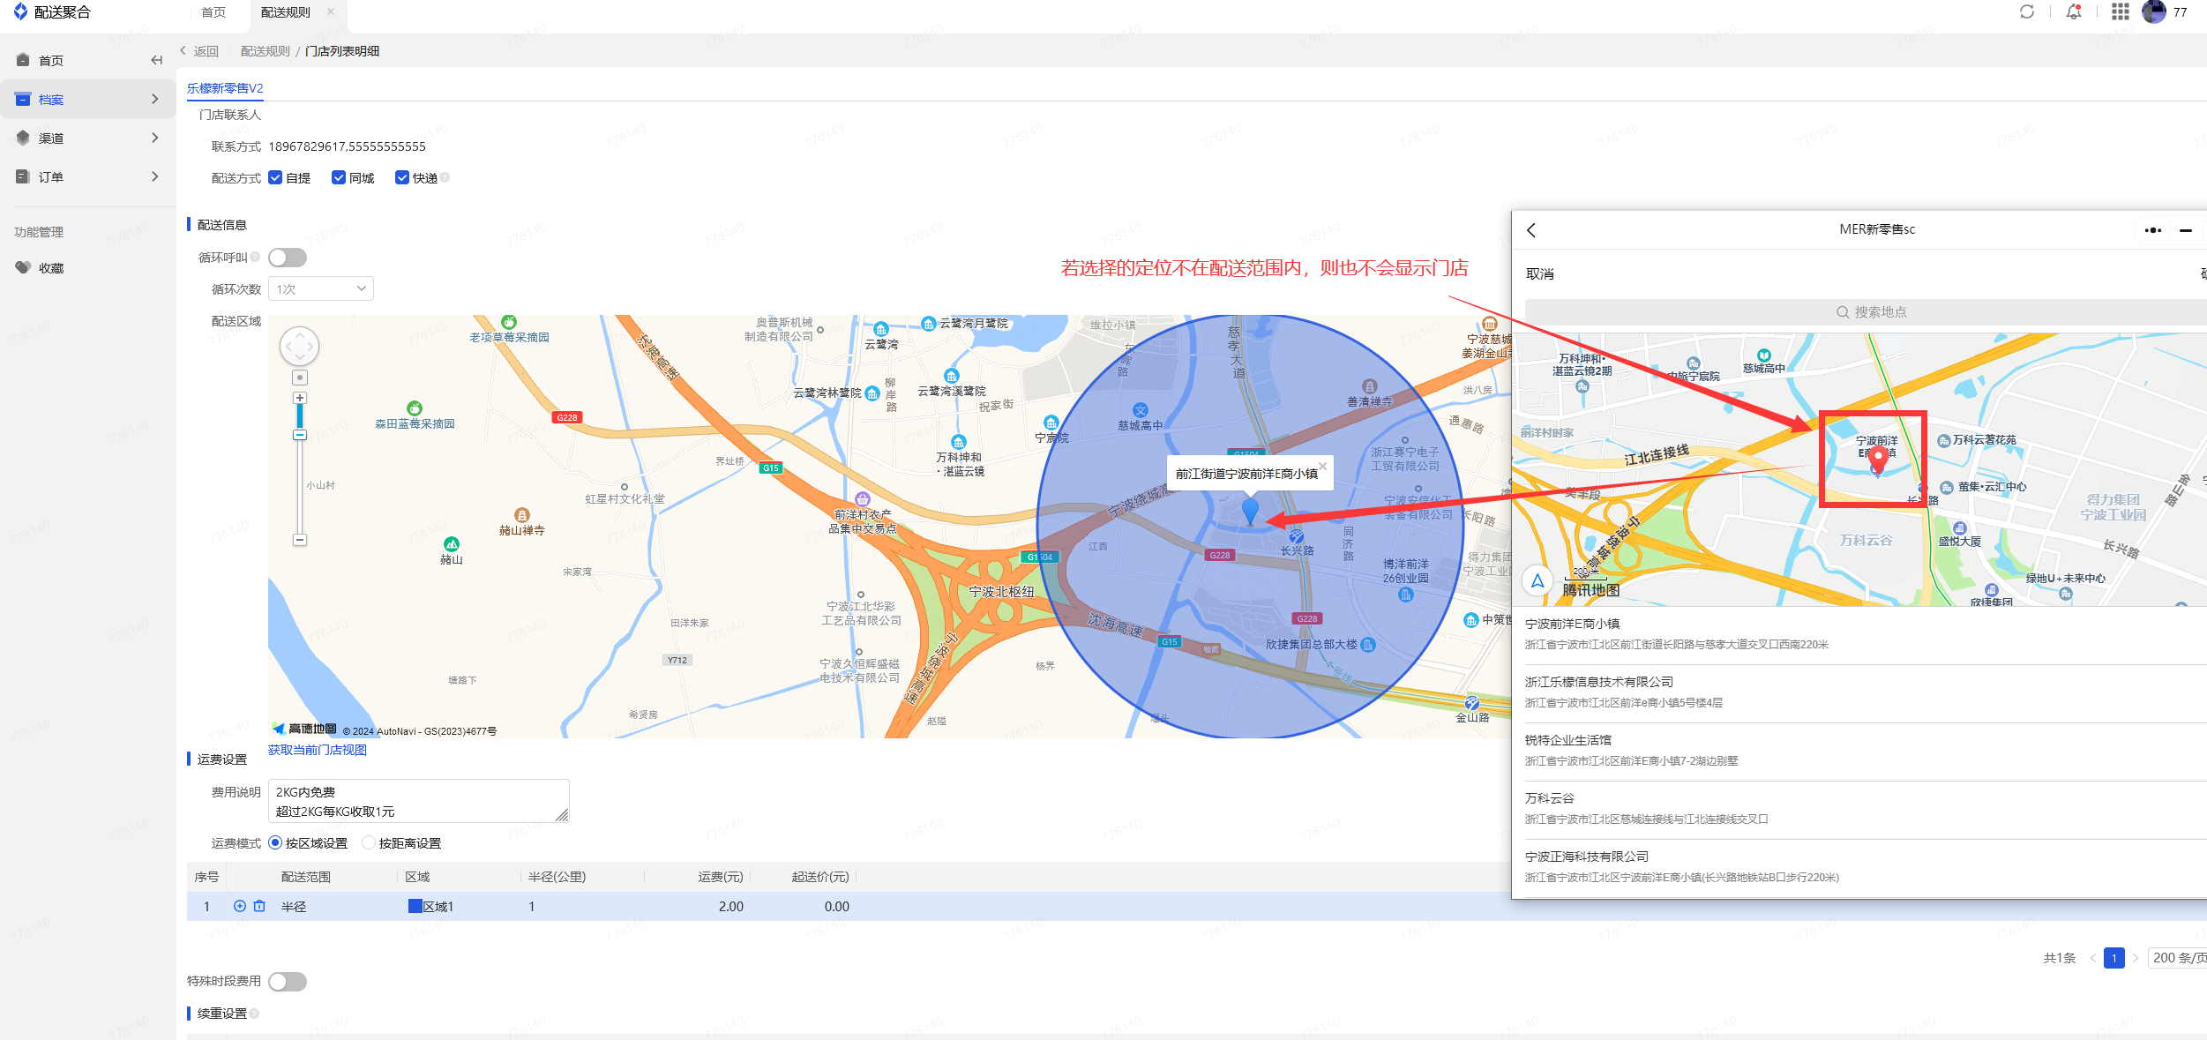Switch to the 配送规则 top tab
2207x1040 pixels.
pos(286,12)
